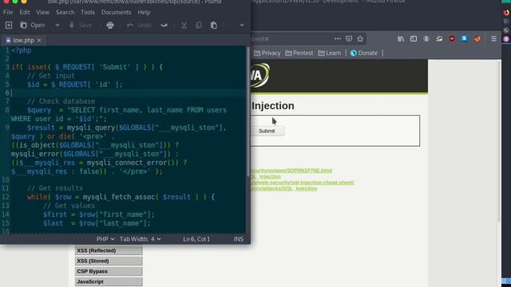This screenshot has width=511, height=287.
Task: Click the '<?php' opening tag on line 1
Action: pyautogui.click(x=22, y=50)
